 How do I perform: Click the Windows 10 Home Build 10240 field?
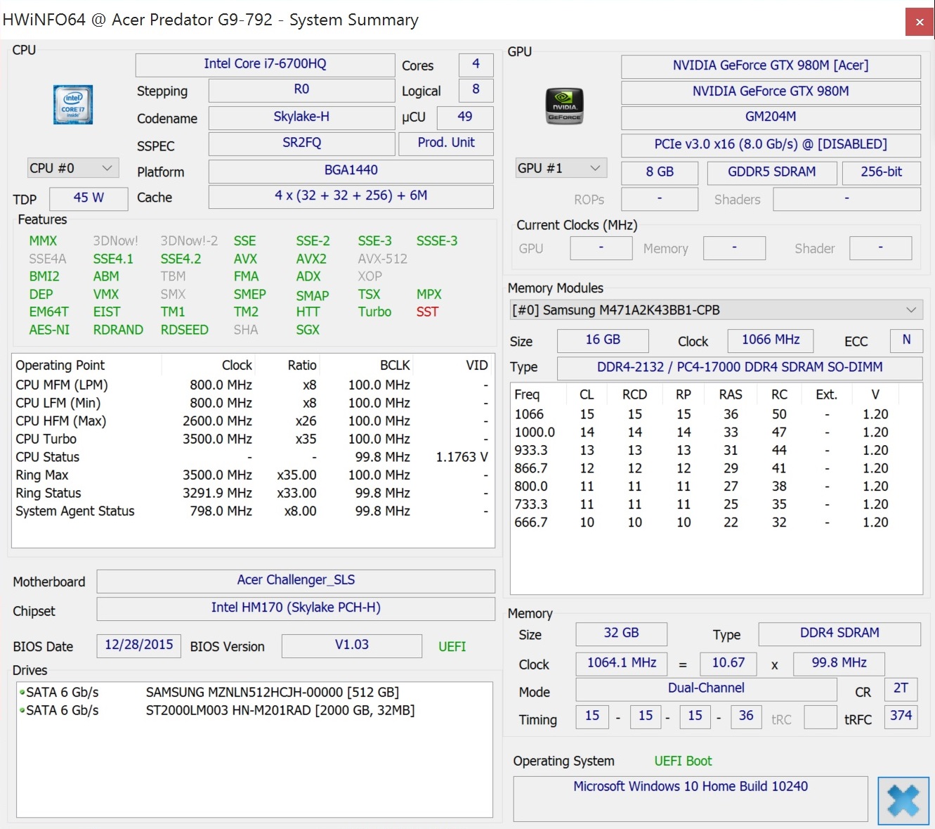(x=691, y=799)
